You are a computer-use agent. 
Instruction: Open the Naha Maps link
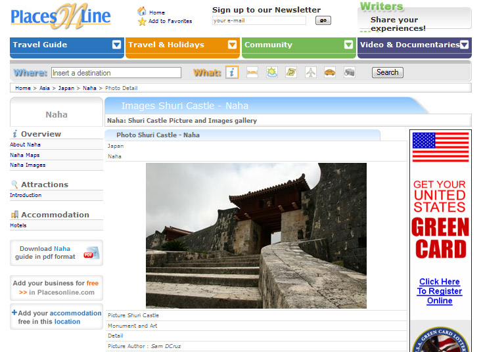[25, 155]
